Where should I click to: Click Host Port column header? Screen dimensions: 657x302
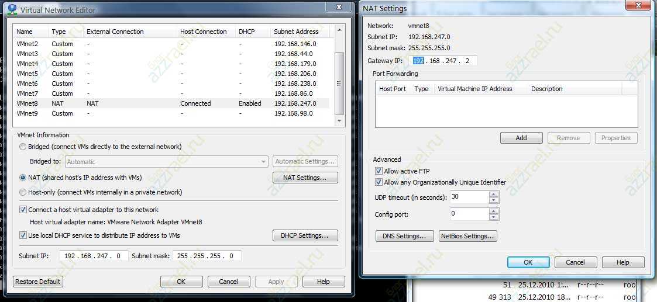[393, 89]
